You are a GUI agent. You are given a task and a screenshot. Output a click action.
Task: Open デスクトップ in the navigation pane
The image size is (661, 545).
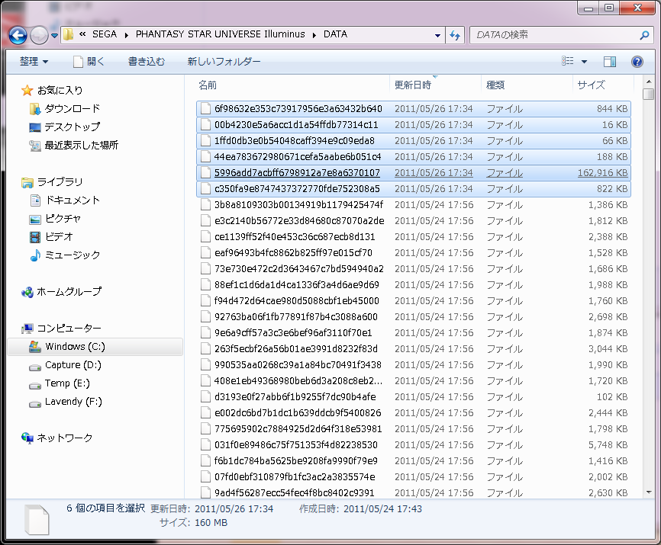coord(73,127)
